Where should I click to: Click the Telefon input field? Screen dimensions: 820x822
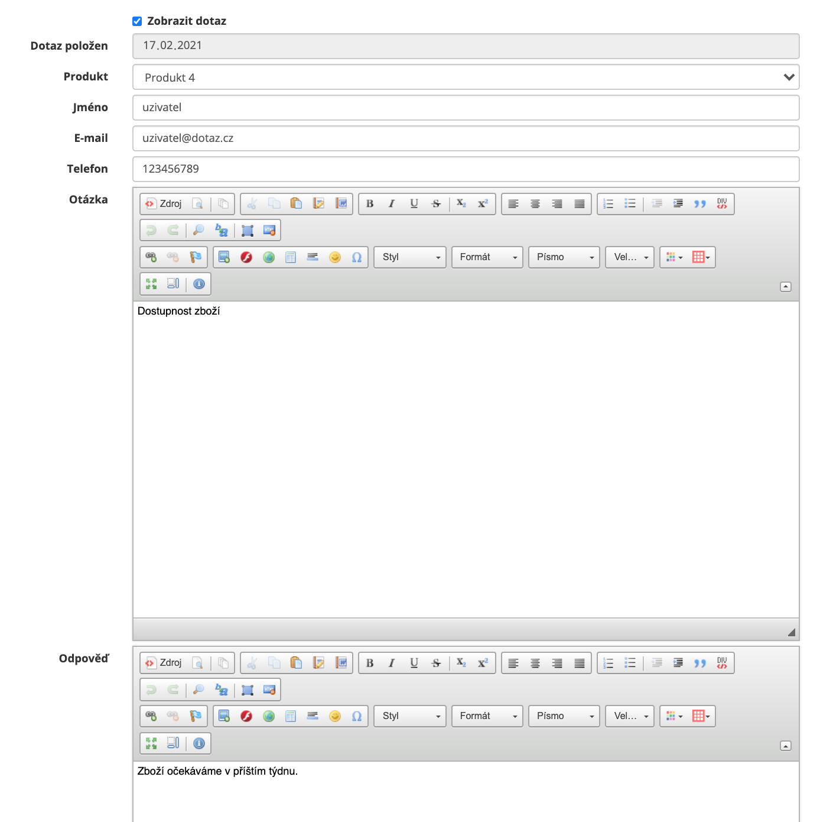(x=466, y=169)
